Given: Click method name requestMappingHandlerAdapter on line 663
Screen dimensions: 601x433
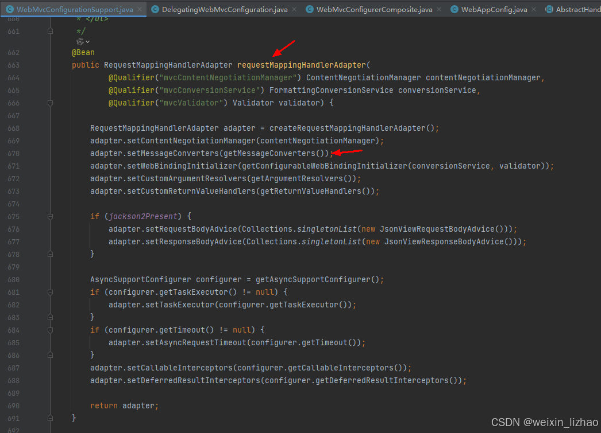Looking at the screenshot, I should point(302,65).
